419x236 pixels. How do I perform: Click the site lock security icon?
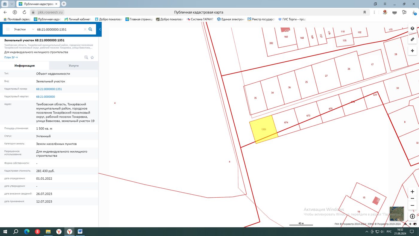[x=33, y=12]
